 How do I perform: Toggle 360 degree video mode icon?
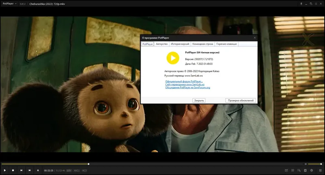pos(286,170)
